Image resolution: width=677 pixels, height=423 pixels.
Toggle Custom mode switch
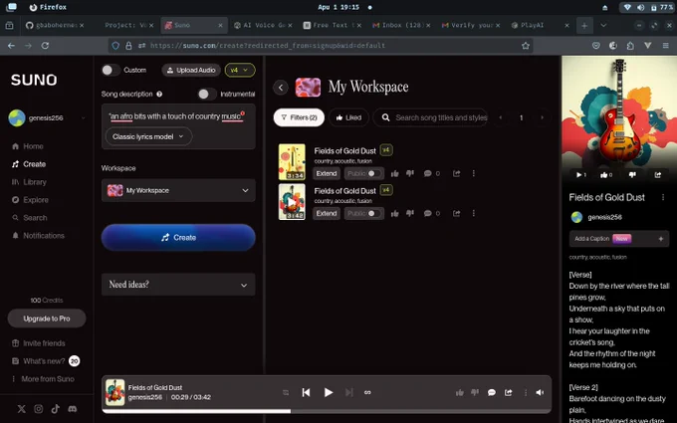click(111, 70)
